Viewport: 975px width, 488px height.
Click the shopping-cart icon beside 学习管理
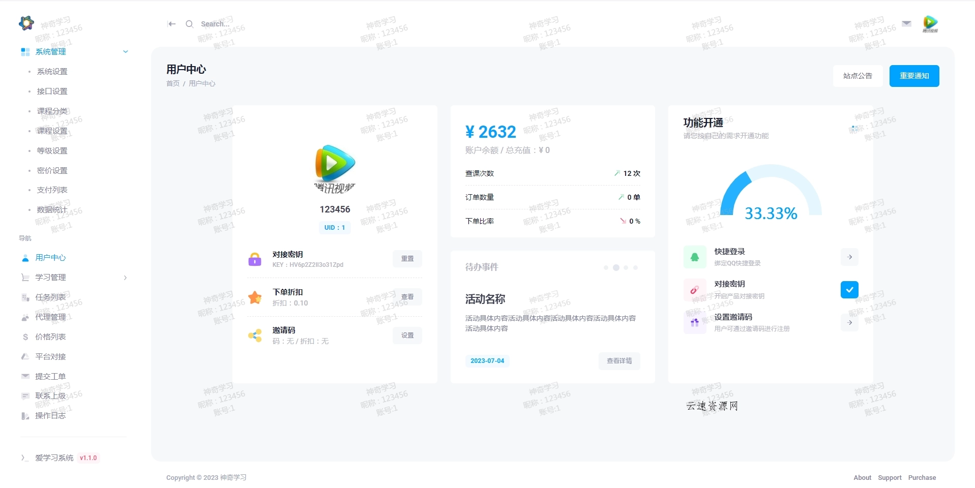click(25, 277)
